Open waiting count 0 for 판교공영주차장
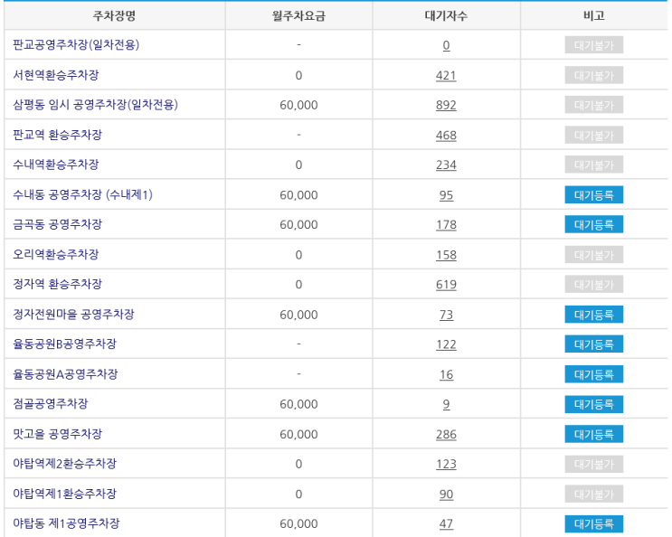This screenshot has width=672, height=537. (x=446, y=45)
